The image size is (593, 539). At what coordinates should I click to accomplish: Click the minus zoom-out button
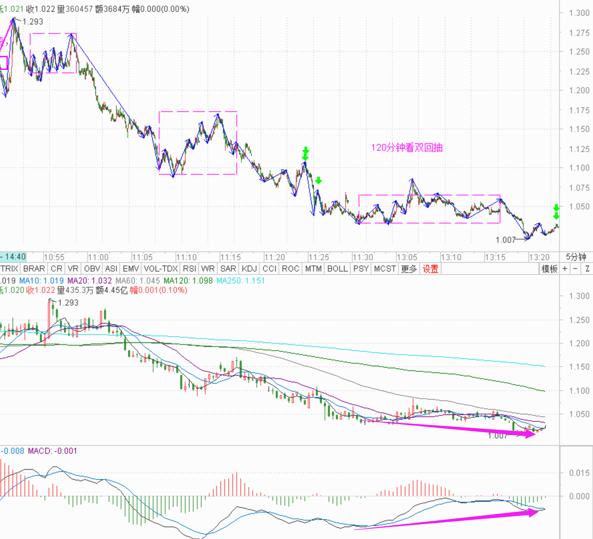point(576,269)
